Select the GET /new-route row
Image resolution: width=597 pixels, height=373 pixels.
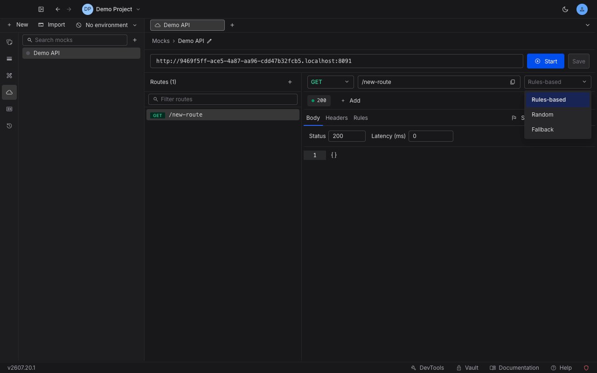tap(223, 115)
